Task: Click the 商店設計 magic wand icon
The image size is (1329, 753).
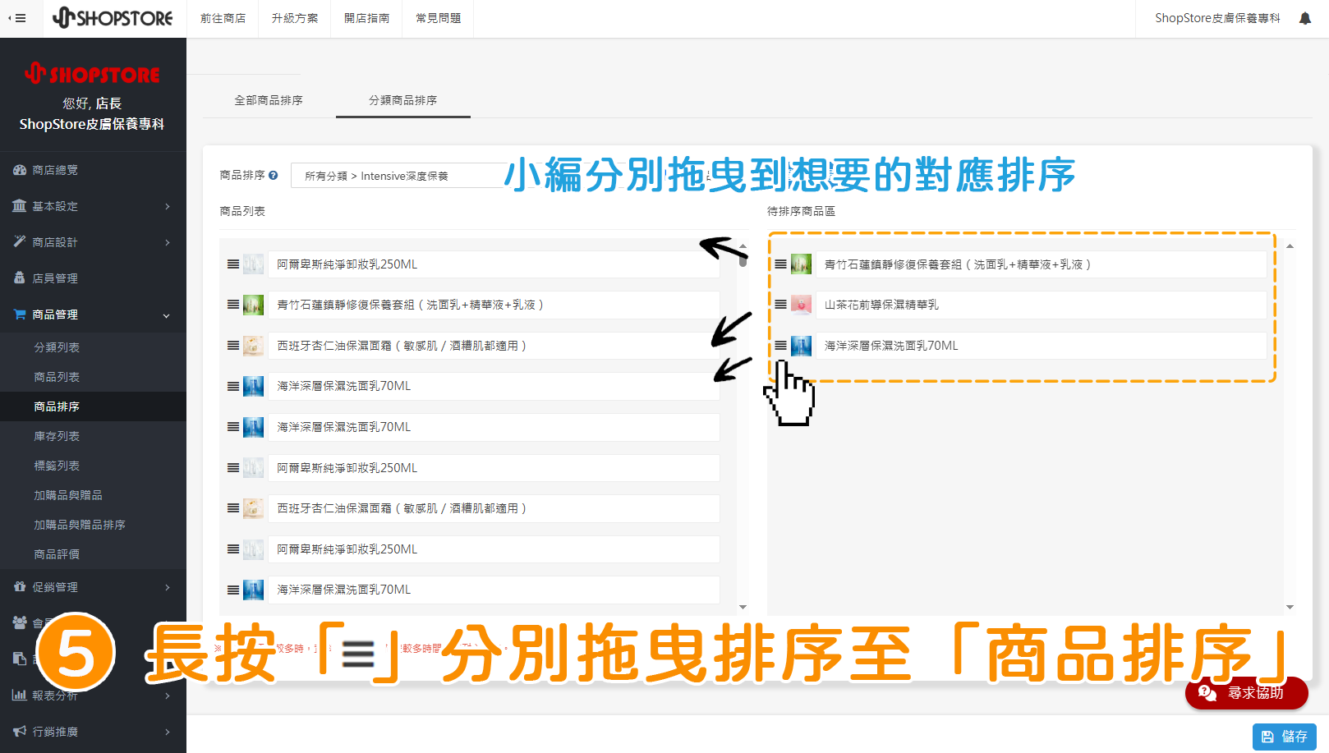Action: click(20, 241)
